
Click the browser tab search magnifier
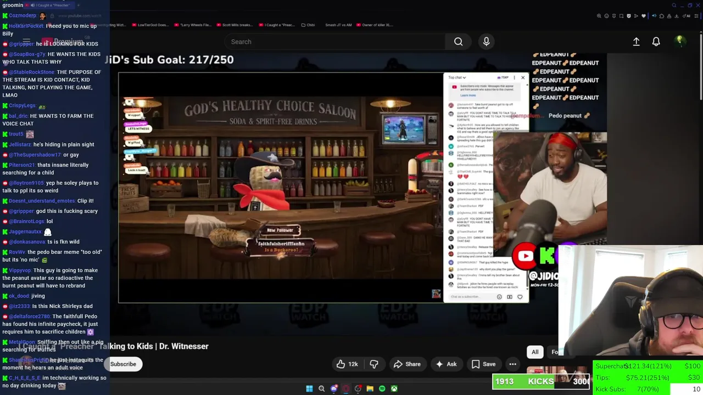[674, 5]
